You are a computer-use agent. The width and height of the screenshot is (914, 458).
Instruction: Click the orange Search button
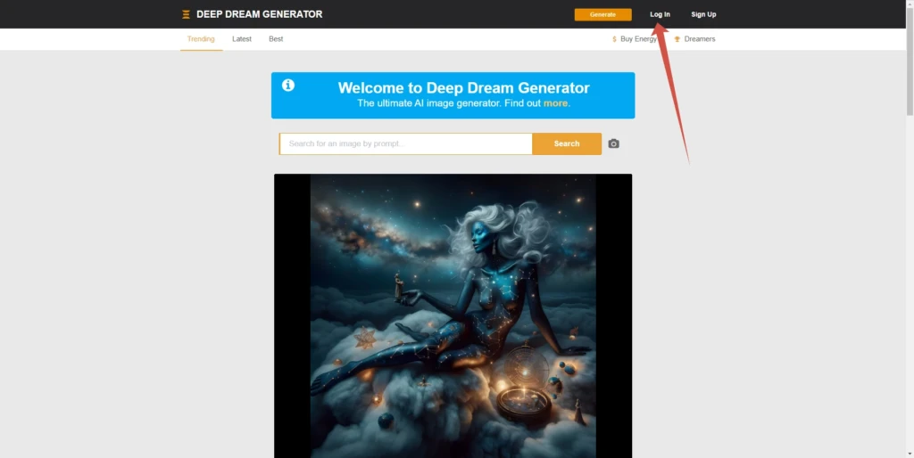(x=567, y=143)
